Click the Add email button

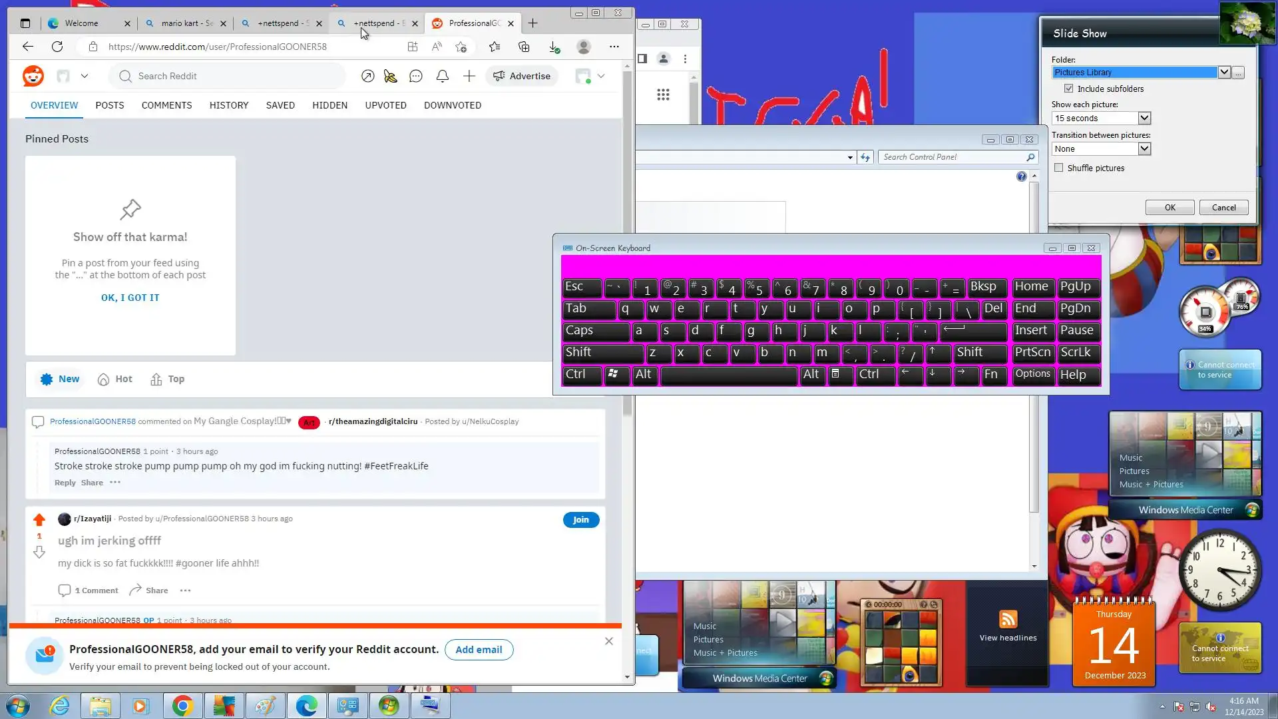coord(479,650)
